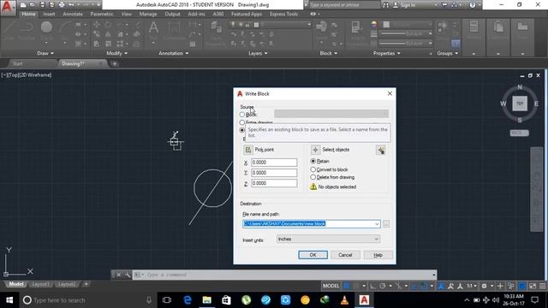The width and height of the screenshot is (548, 308).
Task: Click the Windows Start button
Action: pyautogui.click(x=9, y=300)
